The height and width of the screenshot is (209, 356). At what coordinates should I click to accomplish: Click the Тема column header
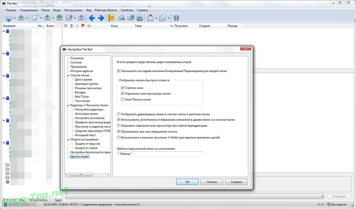point(138,26)
